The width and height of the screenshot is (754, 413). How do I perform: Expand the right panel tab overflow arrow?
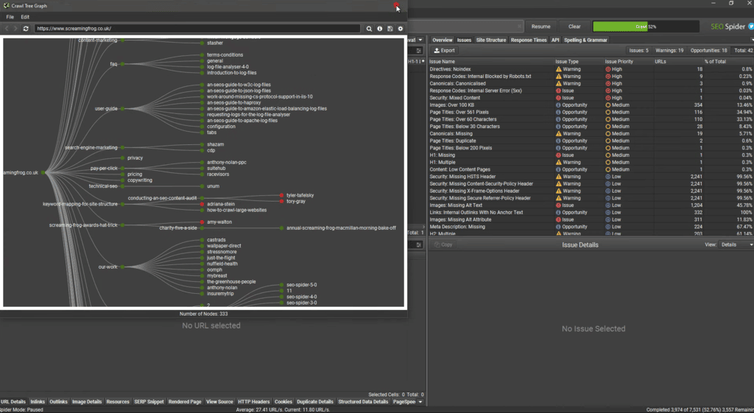point(752,40)
